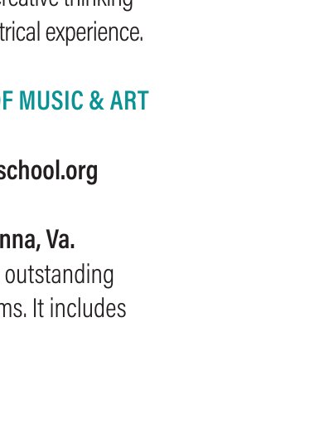The width and height of the screenshot is (324, 425).
Task: Click the "ms." fragment ending a sentence
Action: click(13, 310)
